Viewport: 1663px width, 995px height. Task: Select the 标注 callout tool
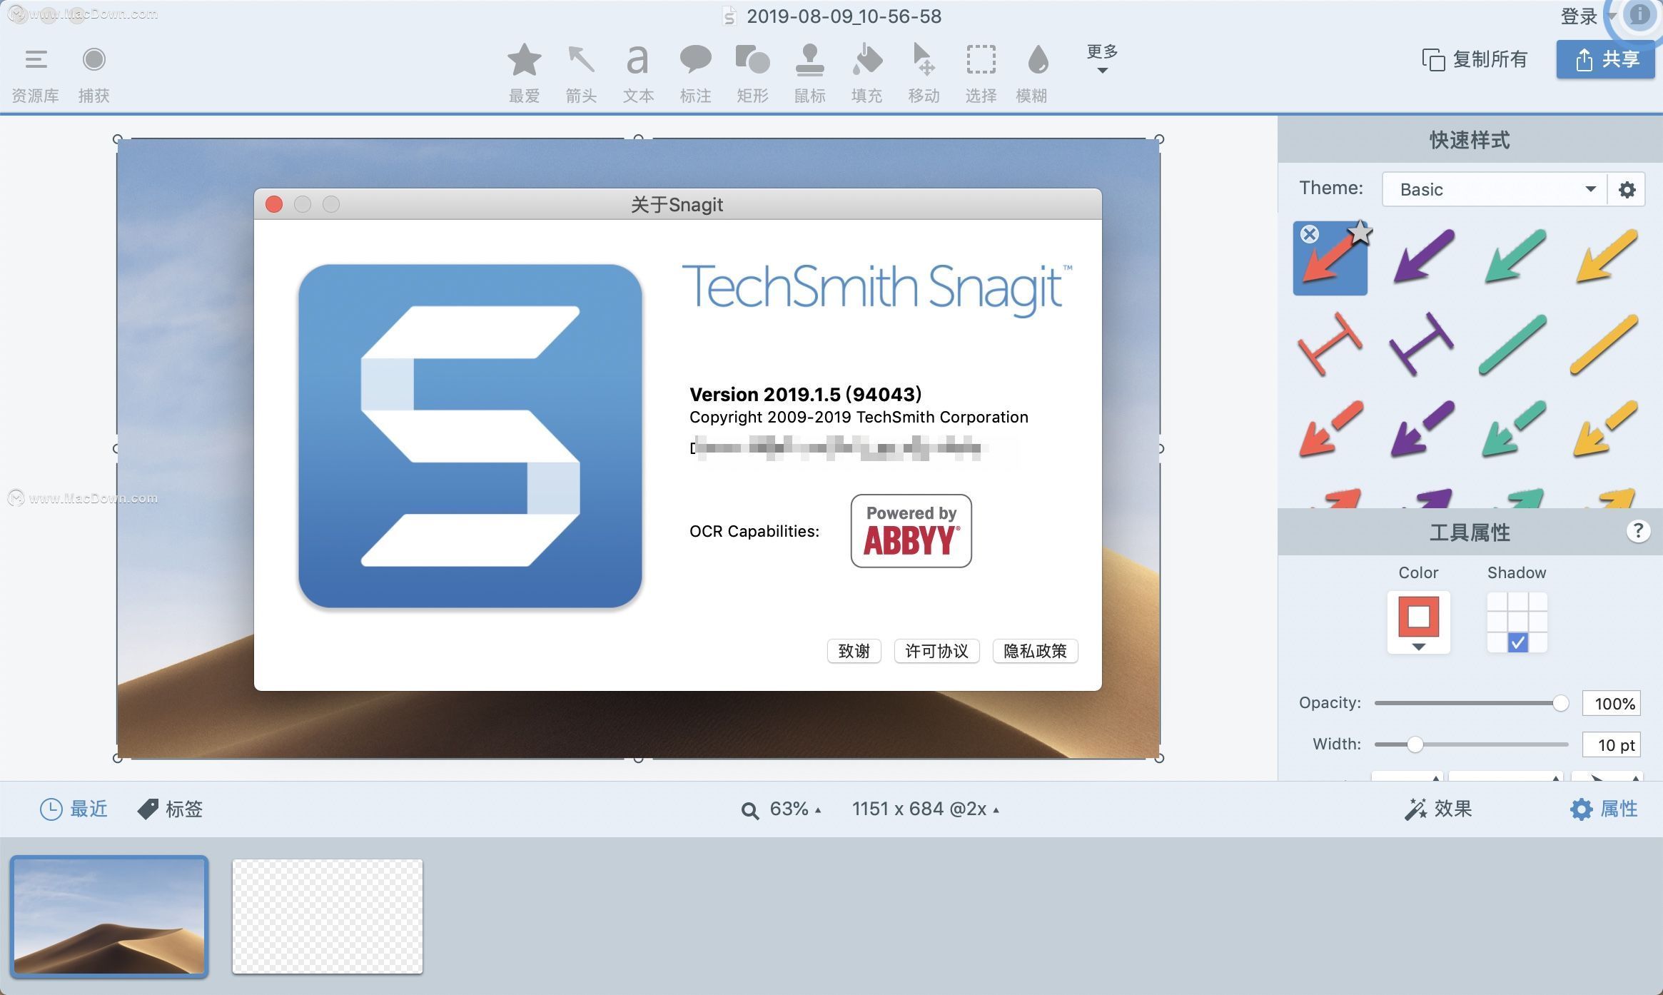695,74
